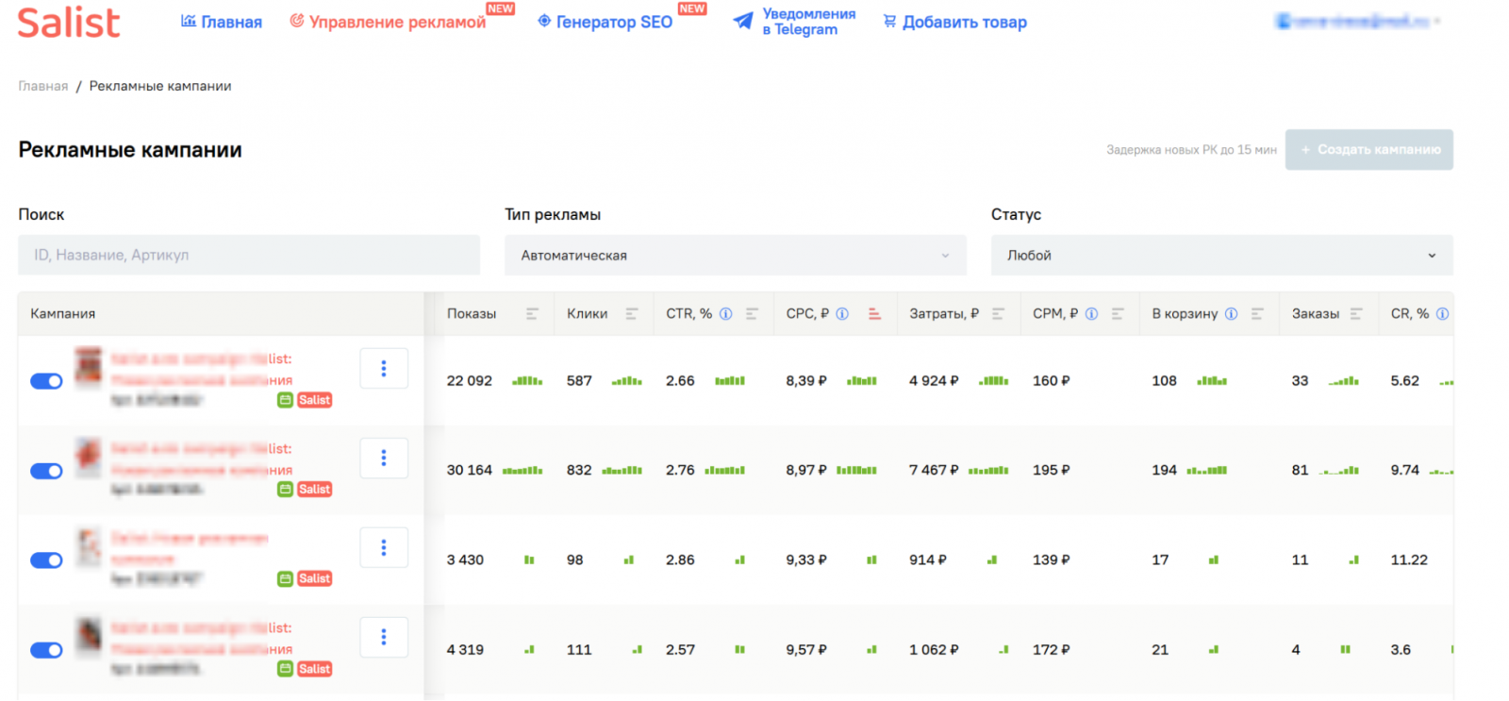This screenshot has height=701, width=1509.
Task: Sort table by Показы column icon
Action: click(532, 314)
